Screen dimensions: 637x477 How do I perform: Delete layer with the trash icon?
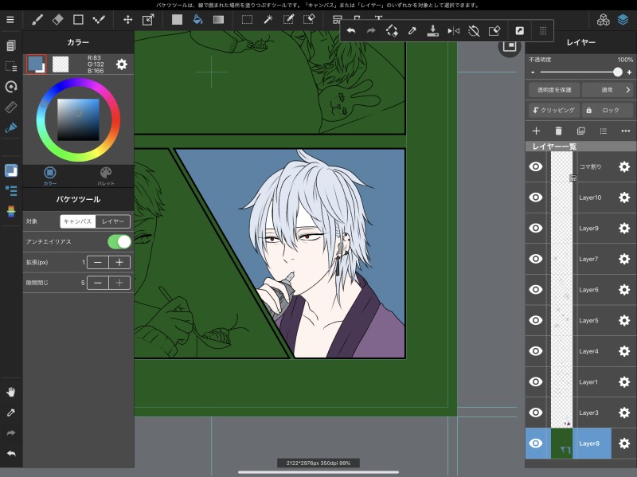pyautogui.click(x=558, y=131)
